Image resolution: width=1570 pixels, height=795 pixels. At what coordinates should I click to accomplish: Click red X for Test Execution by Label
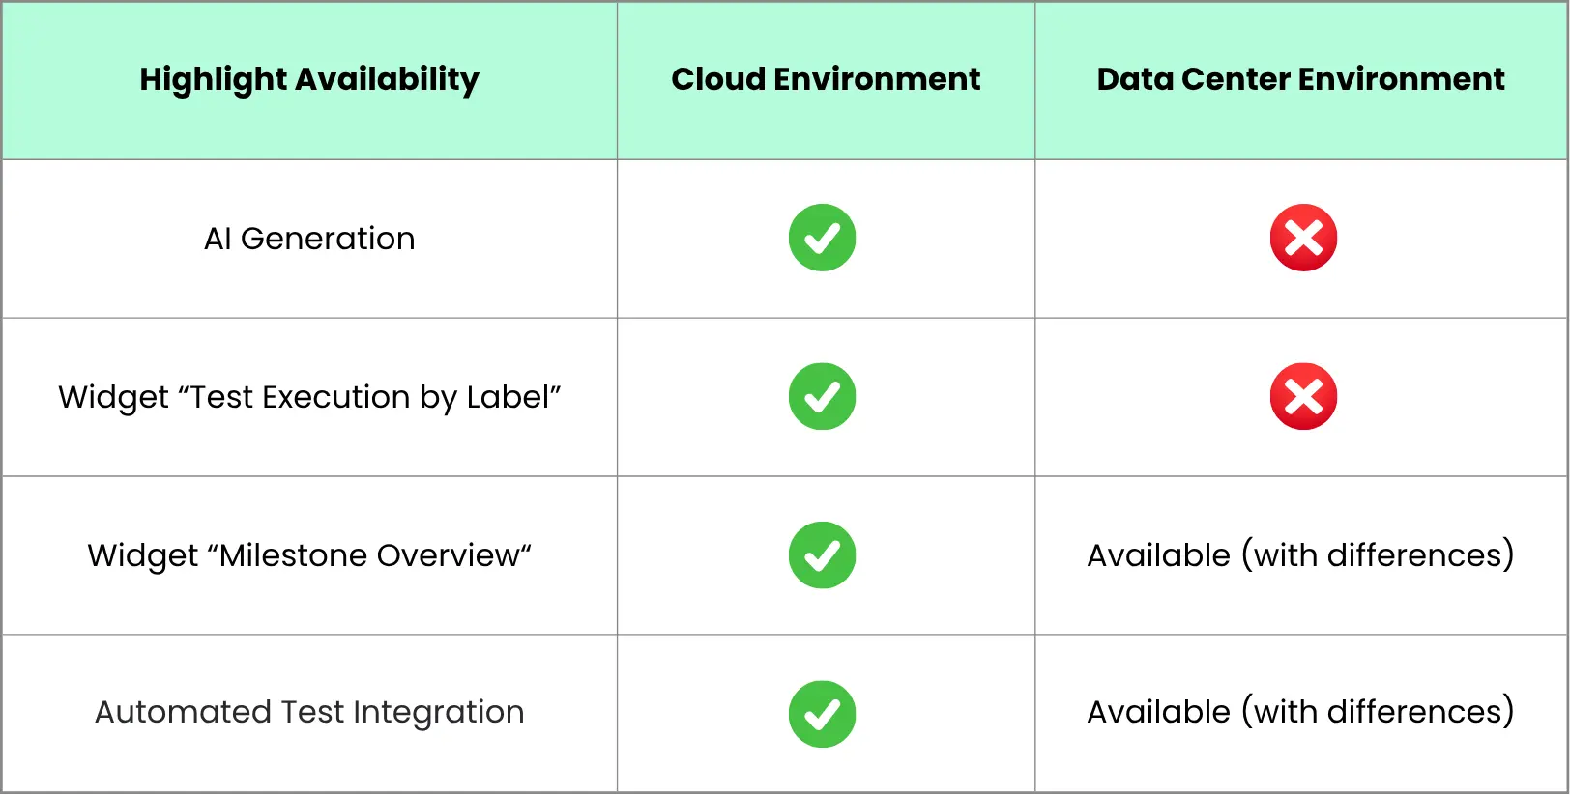click(1303, 397)
